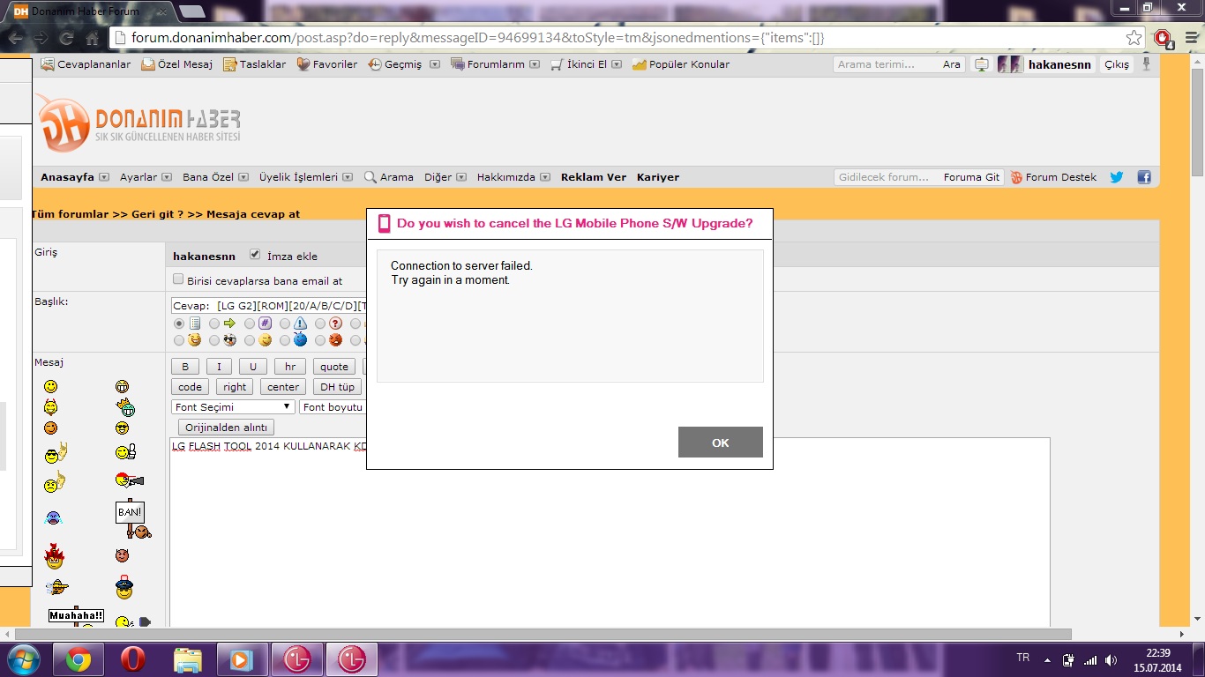Click OK in the LG upgrade dialog
Screen dimensions: 1205x677
pyautogui.click(x=720, y=443)
